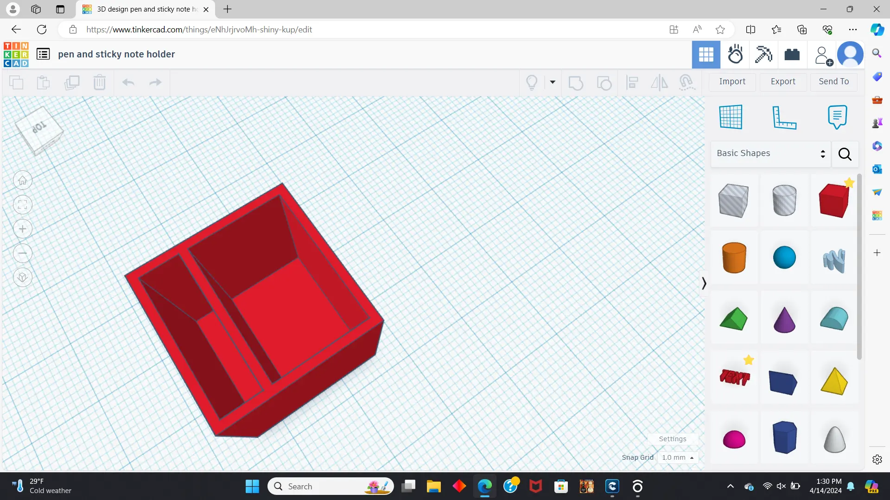Click the Home view button
The width and height of the screenshot is (890, 500).
click(x=23, y=181)
